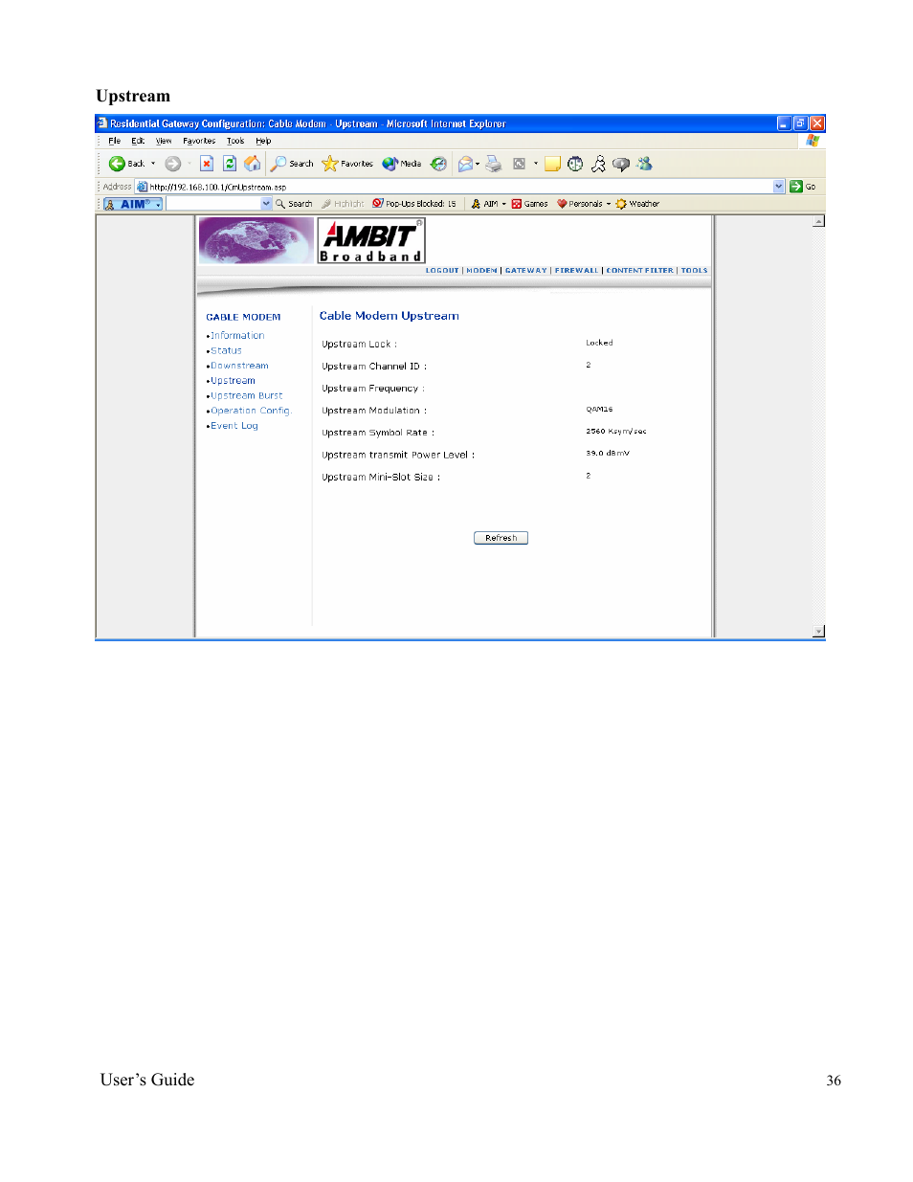Open the Games toolbar button
Viewport: 913px width, 1182px height.
pyautogui.click(x=530, y=204)
